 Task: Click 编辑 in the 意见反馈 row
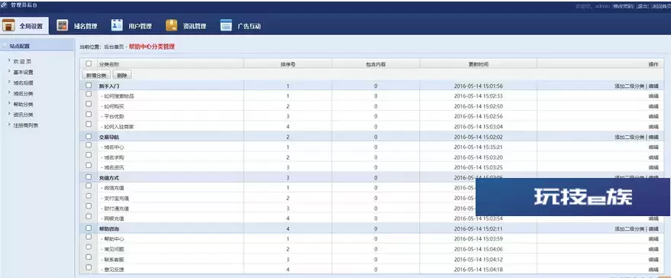pyautogui.click(x=653, y=270)
